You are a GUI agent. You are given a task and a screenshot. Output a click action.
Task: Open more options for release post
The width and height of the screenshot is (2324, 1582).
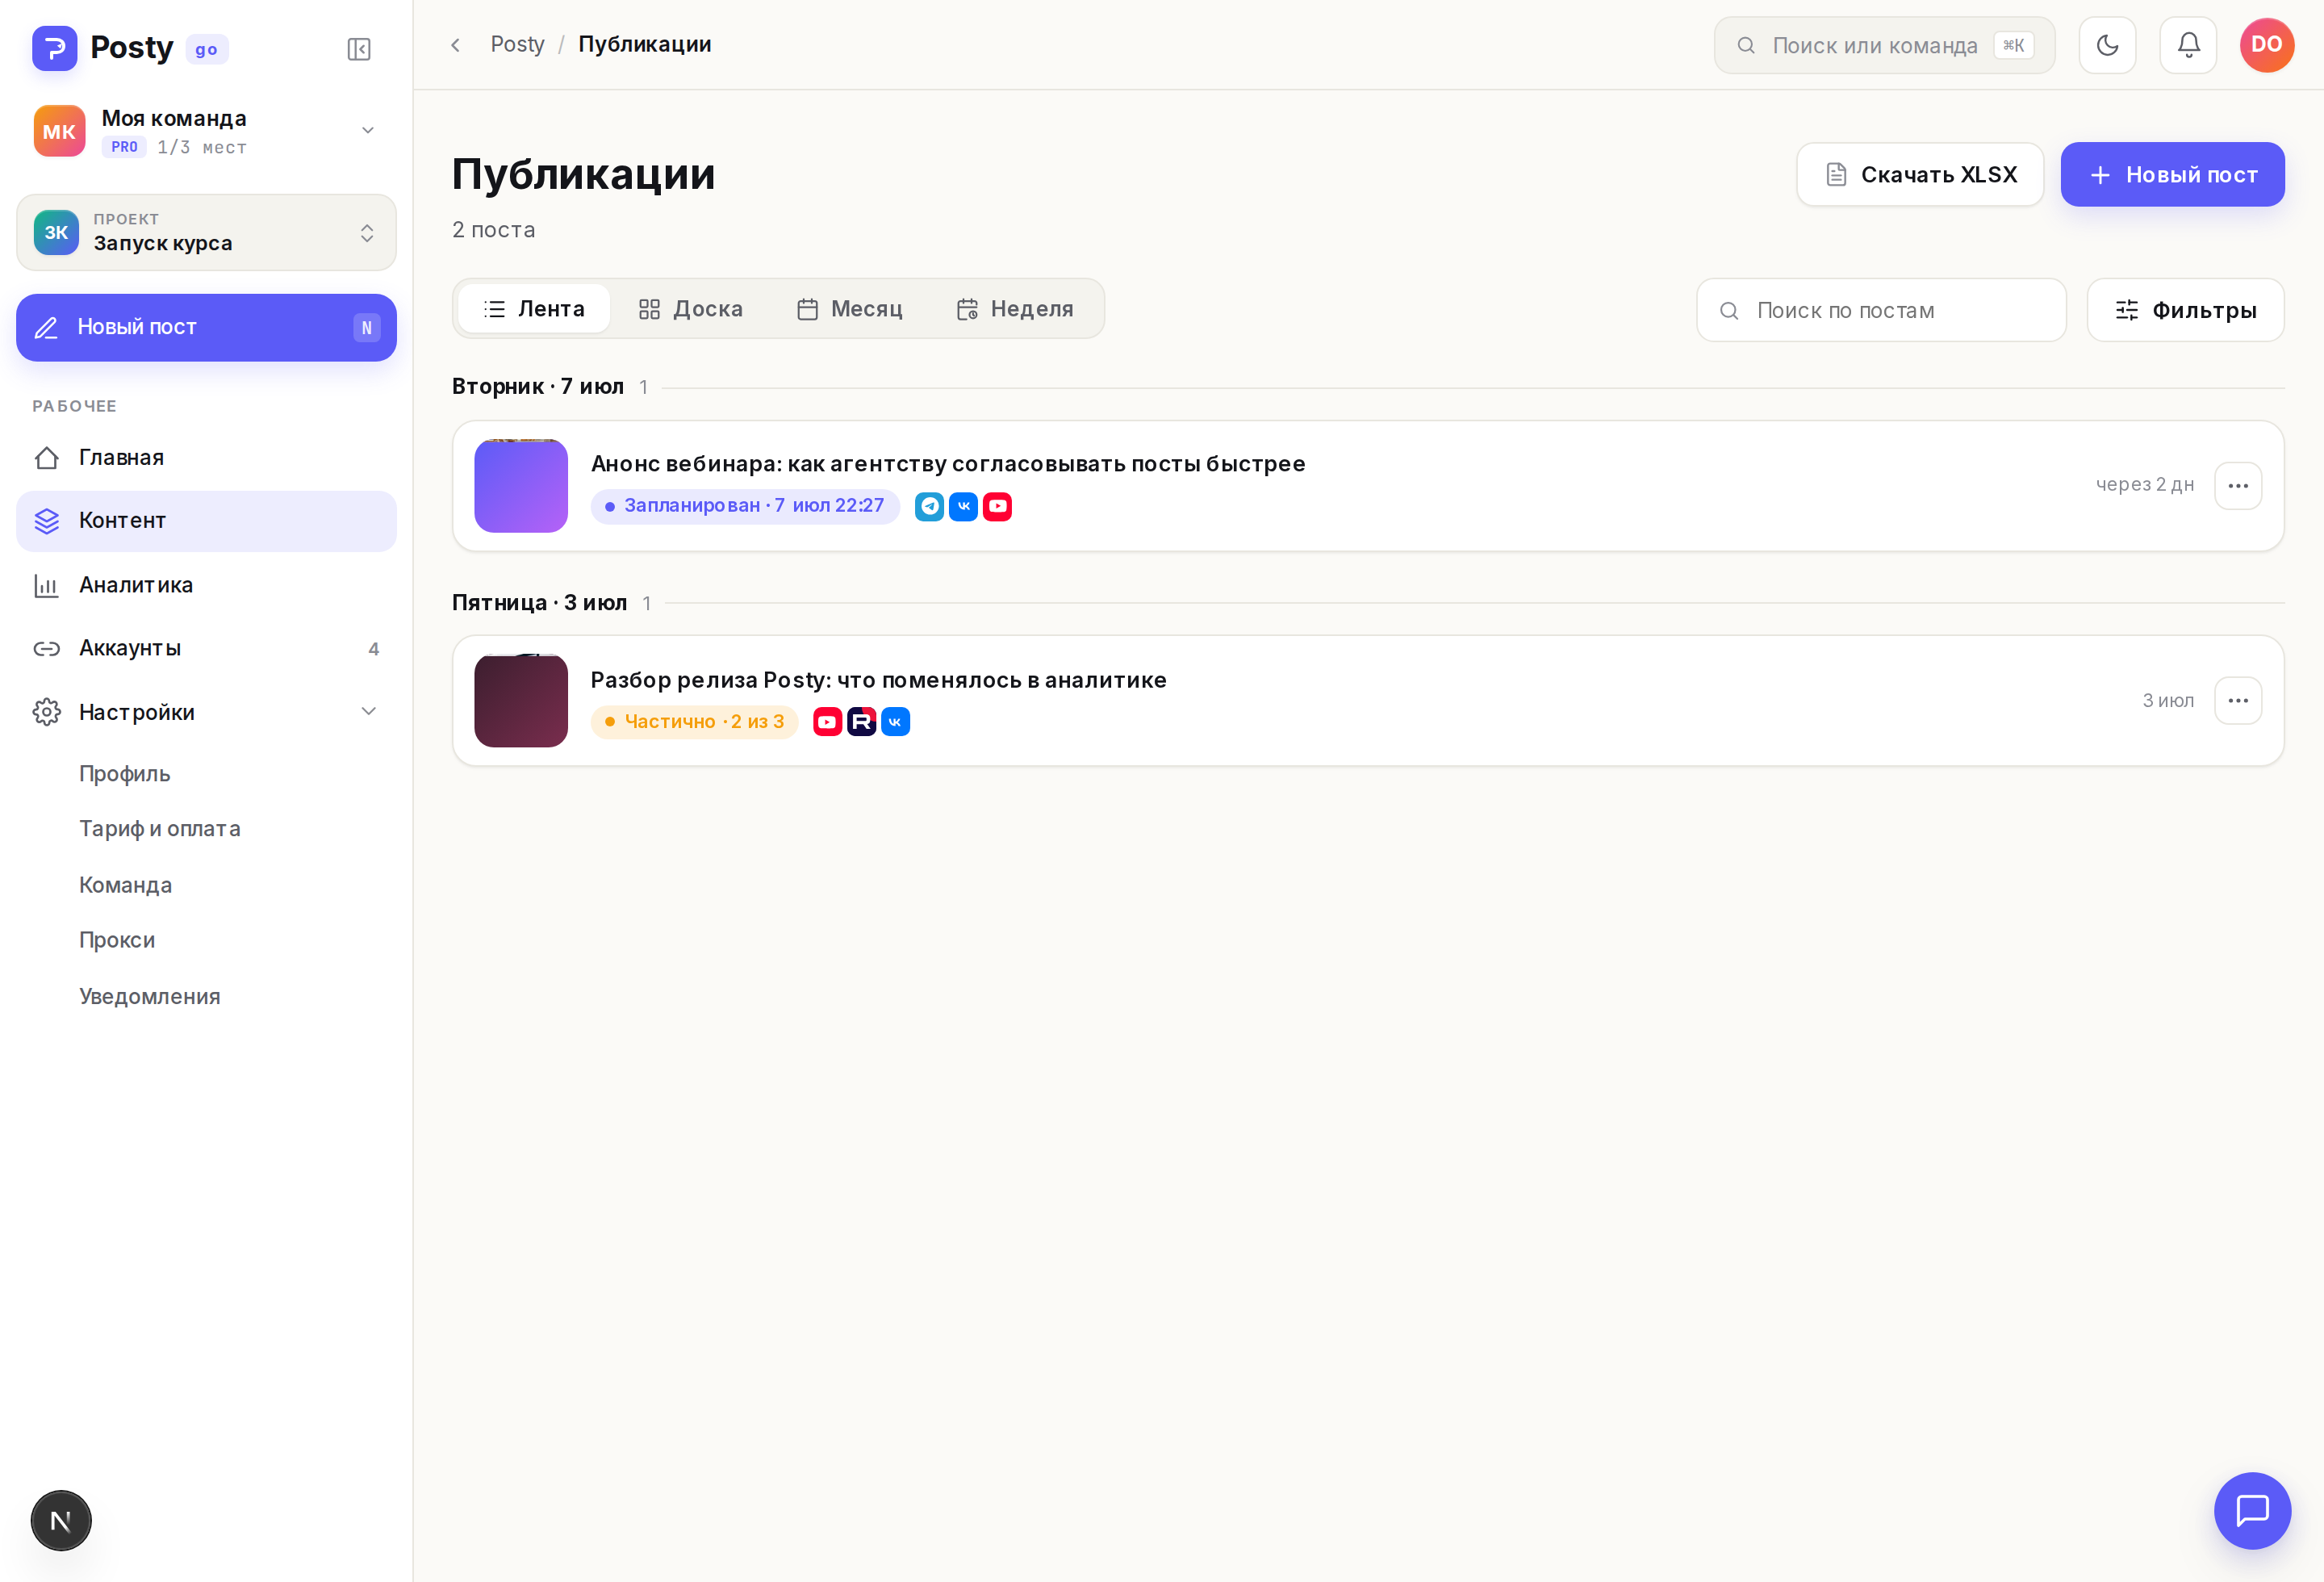(2238, 700)
